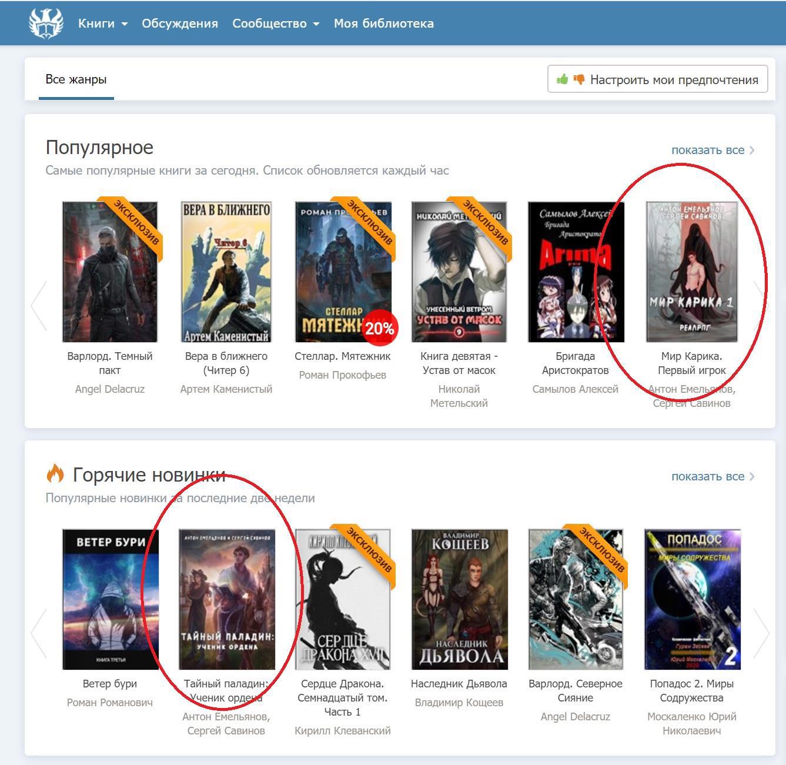Open the Тайный паладин book cover

(226, 599)
